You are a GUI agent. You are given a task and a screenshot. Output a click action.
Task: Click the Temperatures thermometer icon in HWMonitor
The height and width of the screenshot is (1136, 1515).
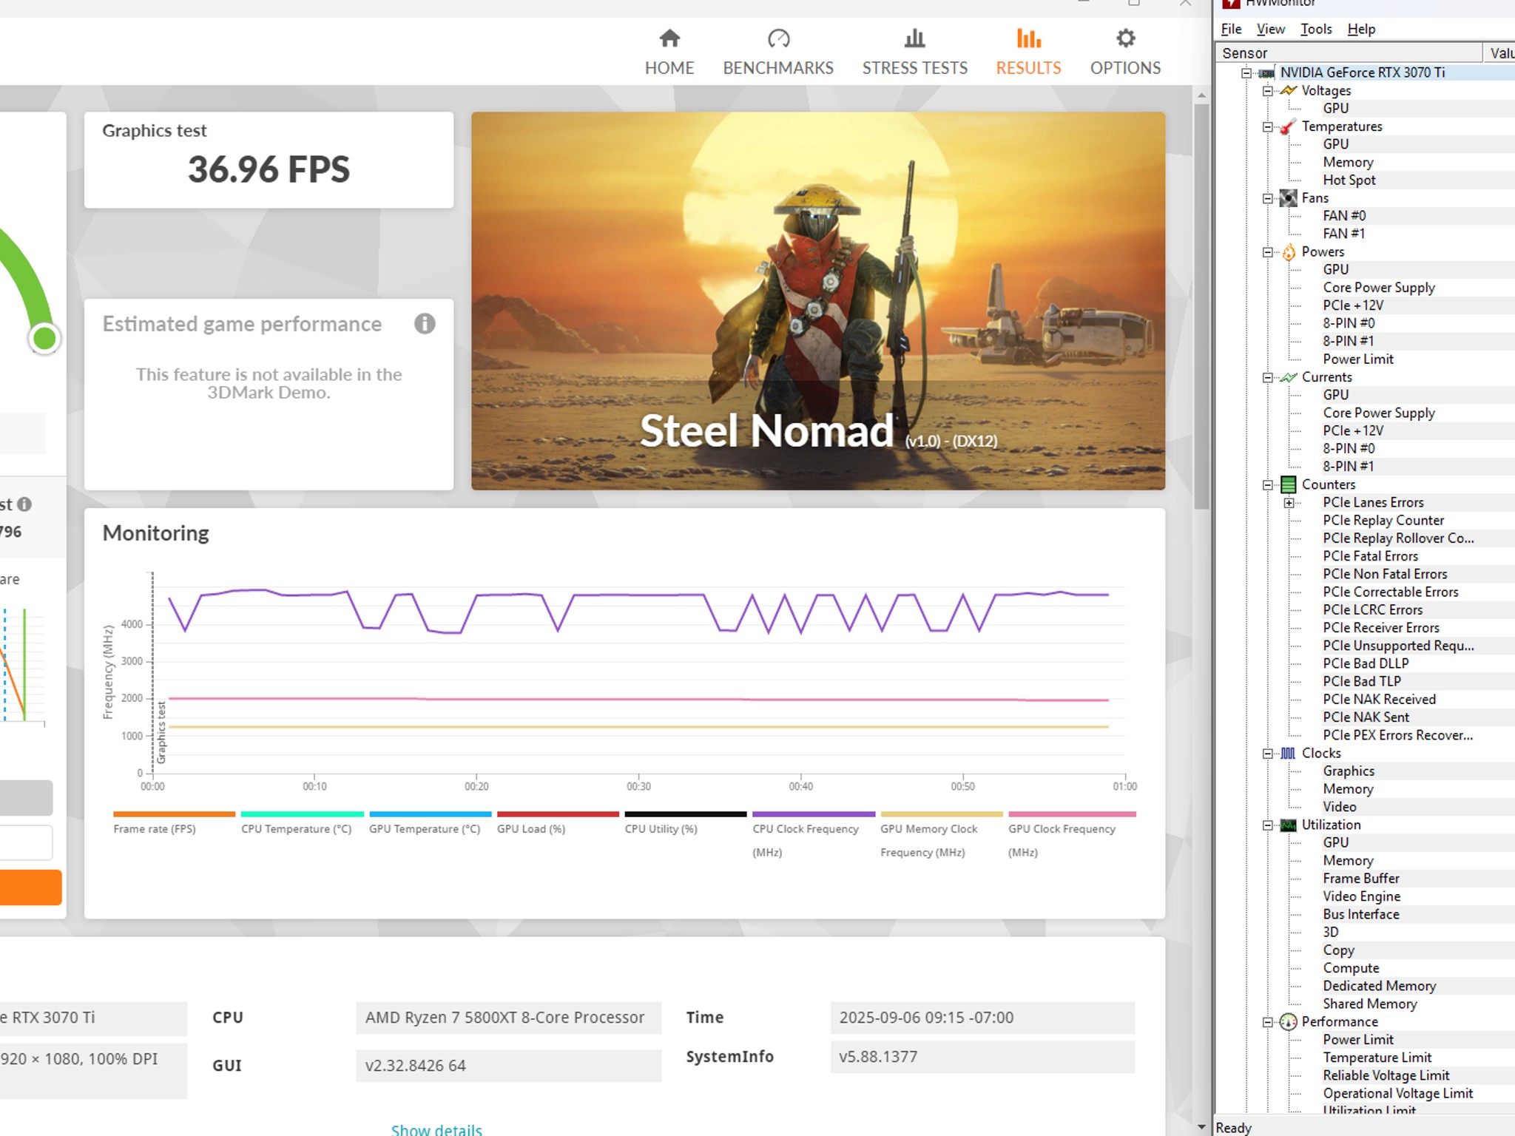coord(1288,126)
